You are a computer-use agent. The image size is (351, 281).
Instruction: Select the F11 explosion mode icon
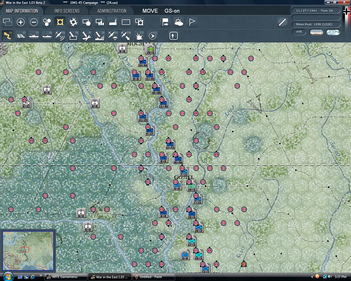(x=139, y=36)
